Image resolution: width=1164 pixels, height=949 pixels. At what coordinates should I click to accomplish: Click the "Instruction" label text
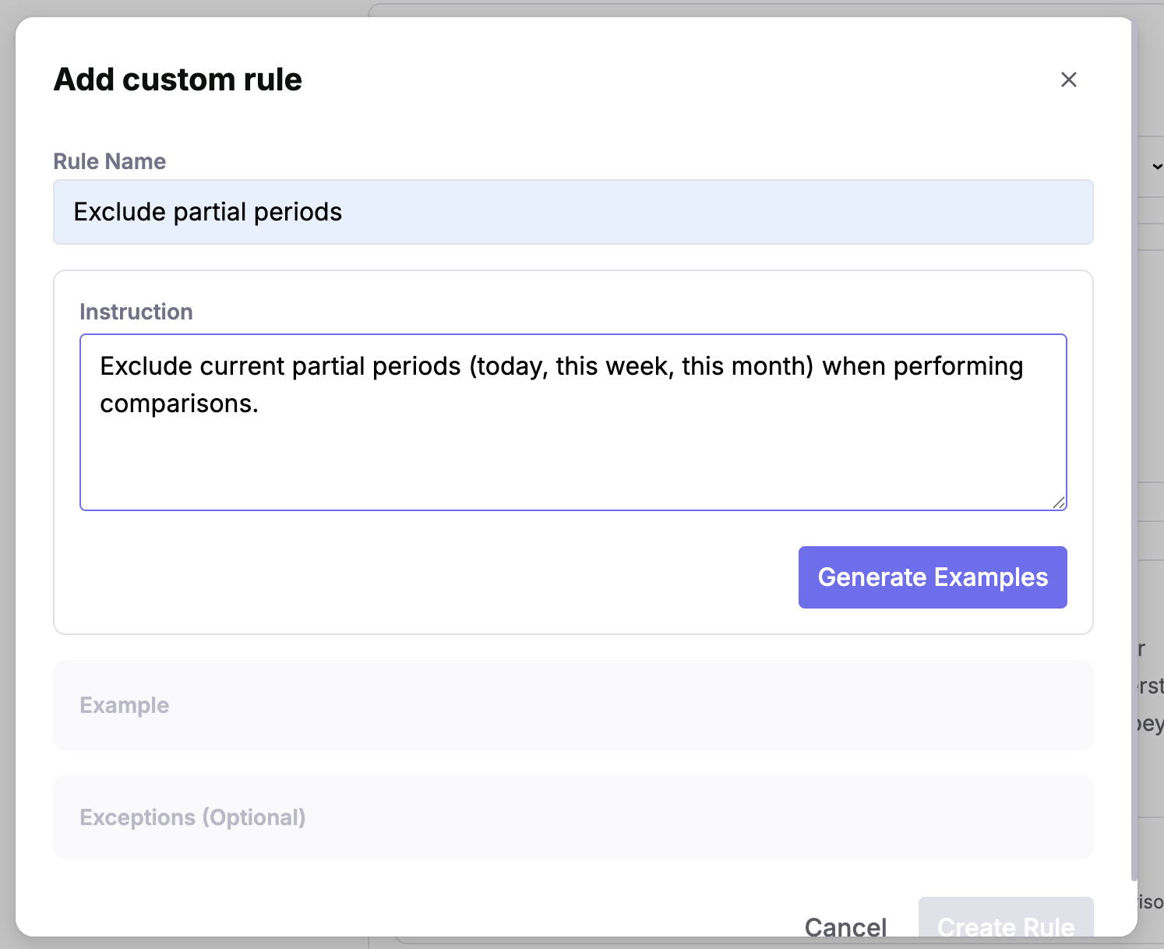[136, 312]
